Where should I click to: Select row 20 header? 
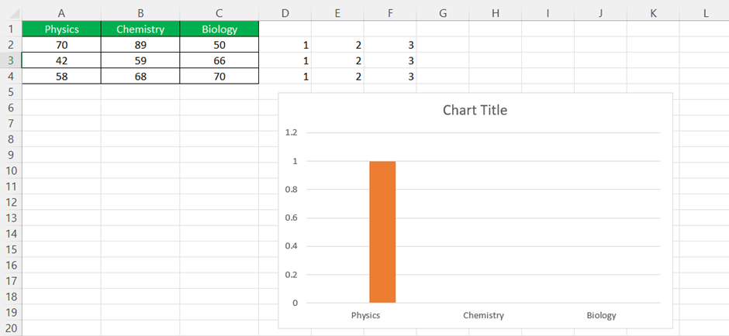point(11,328)
